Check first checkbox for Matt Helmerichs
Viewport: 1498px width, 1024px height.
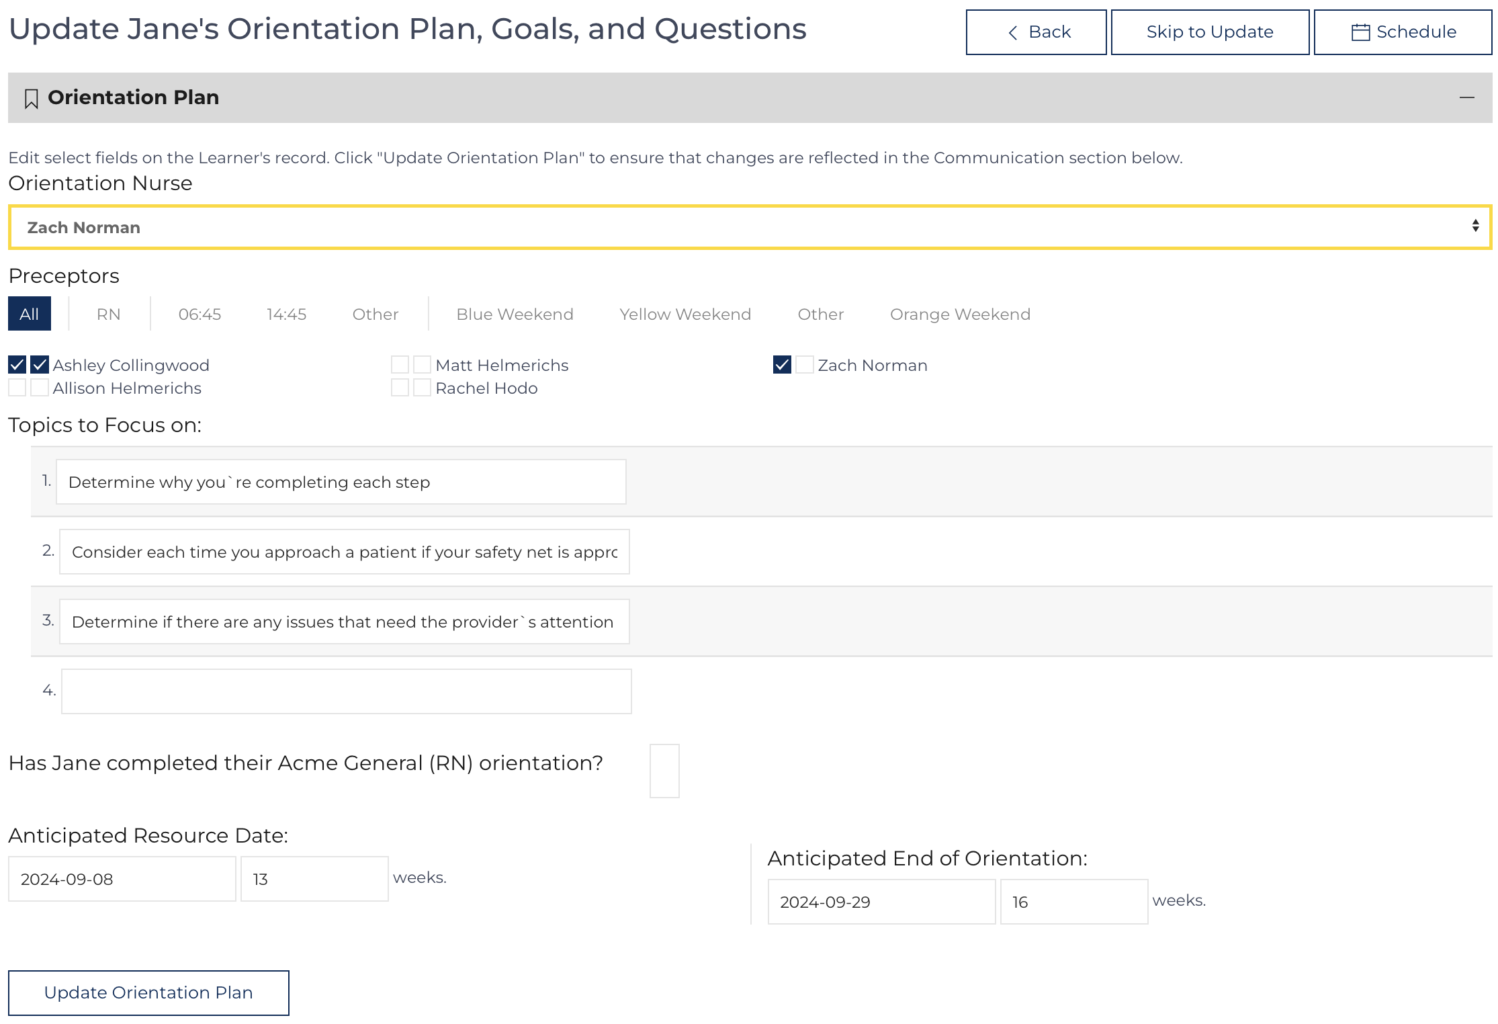(x=400, y=365)
